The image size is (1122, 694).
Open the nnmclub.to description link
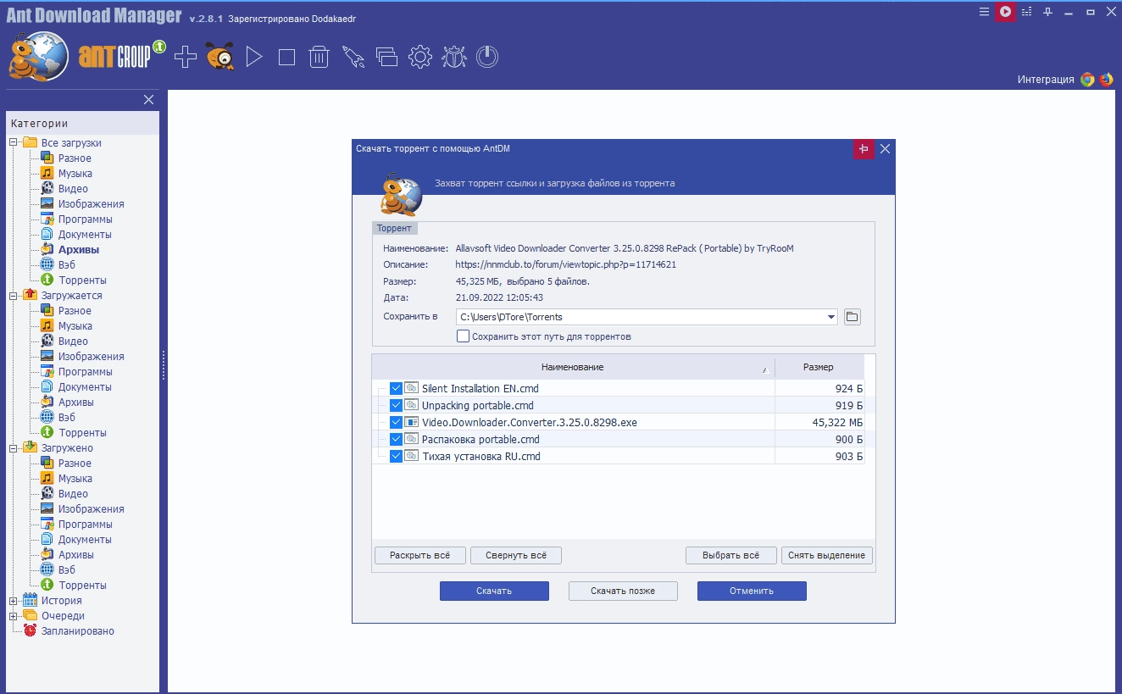(566, 264)
